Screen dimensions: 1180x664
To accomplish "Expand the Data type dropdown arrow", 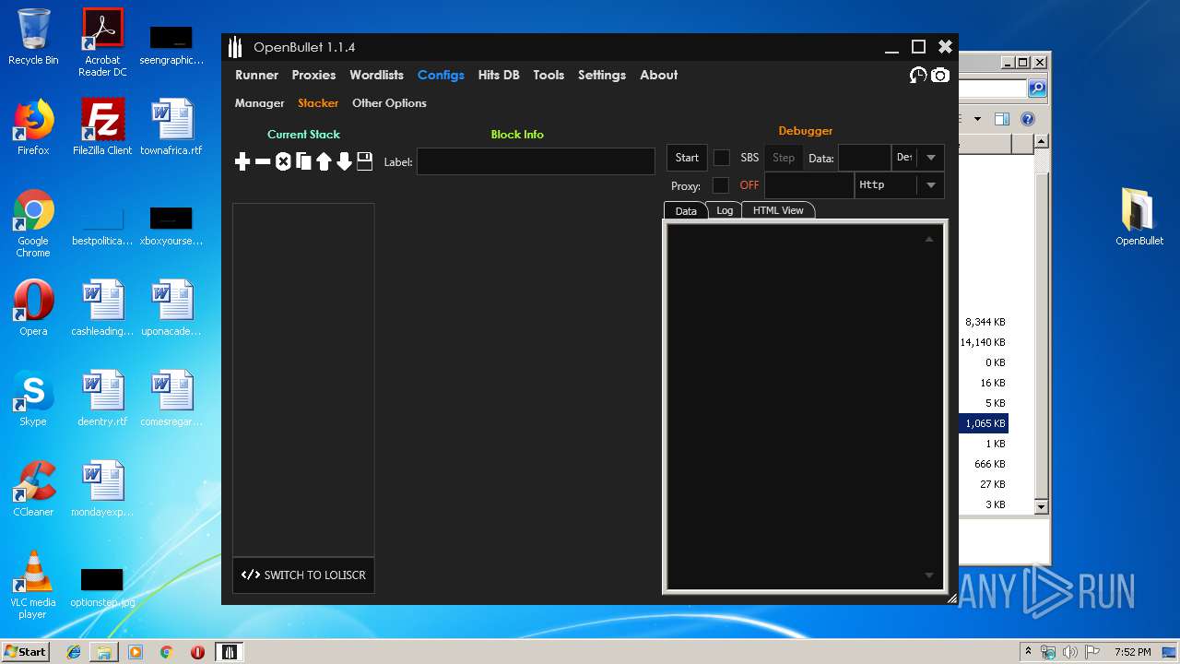I will [x=931, y=158].
